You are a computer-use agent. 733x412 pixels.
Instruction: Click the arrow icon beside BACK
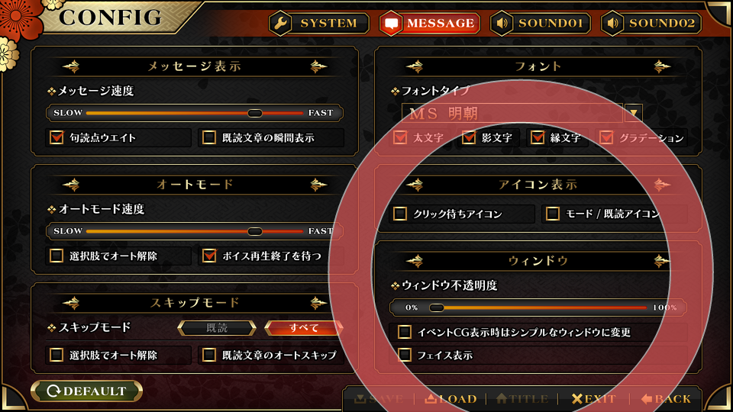click(647, 398)
